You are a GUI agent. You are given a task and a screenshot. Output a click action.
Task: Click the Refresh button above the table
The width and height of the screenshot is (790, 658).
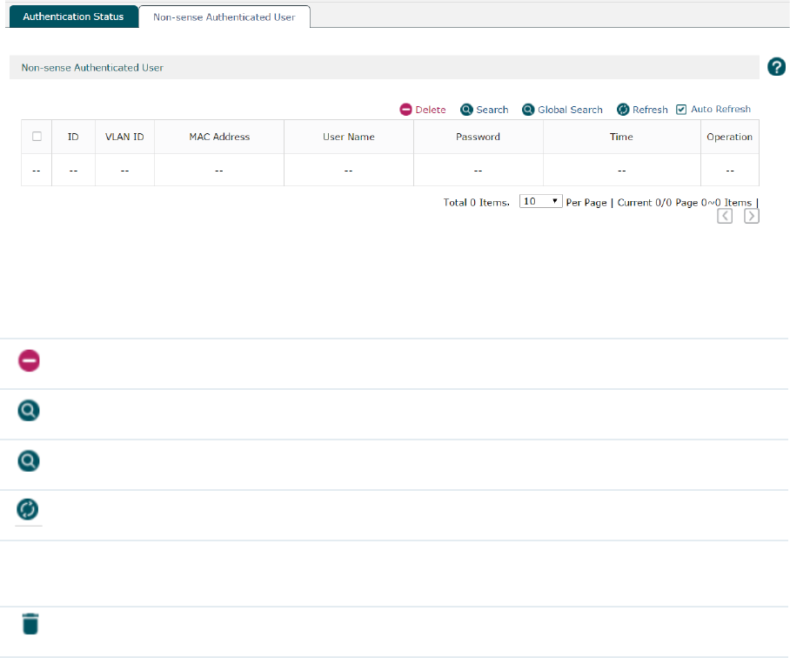click(x=642, y=110)
